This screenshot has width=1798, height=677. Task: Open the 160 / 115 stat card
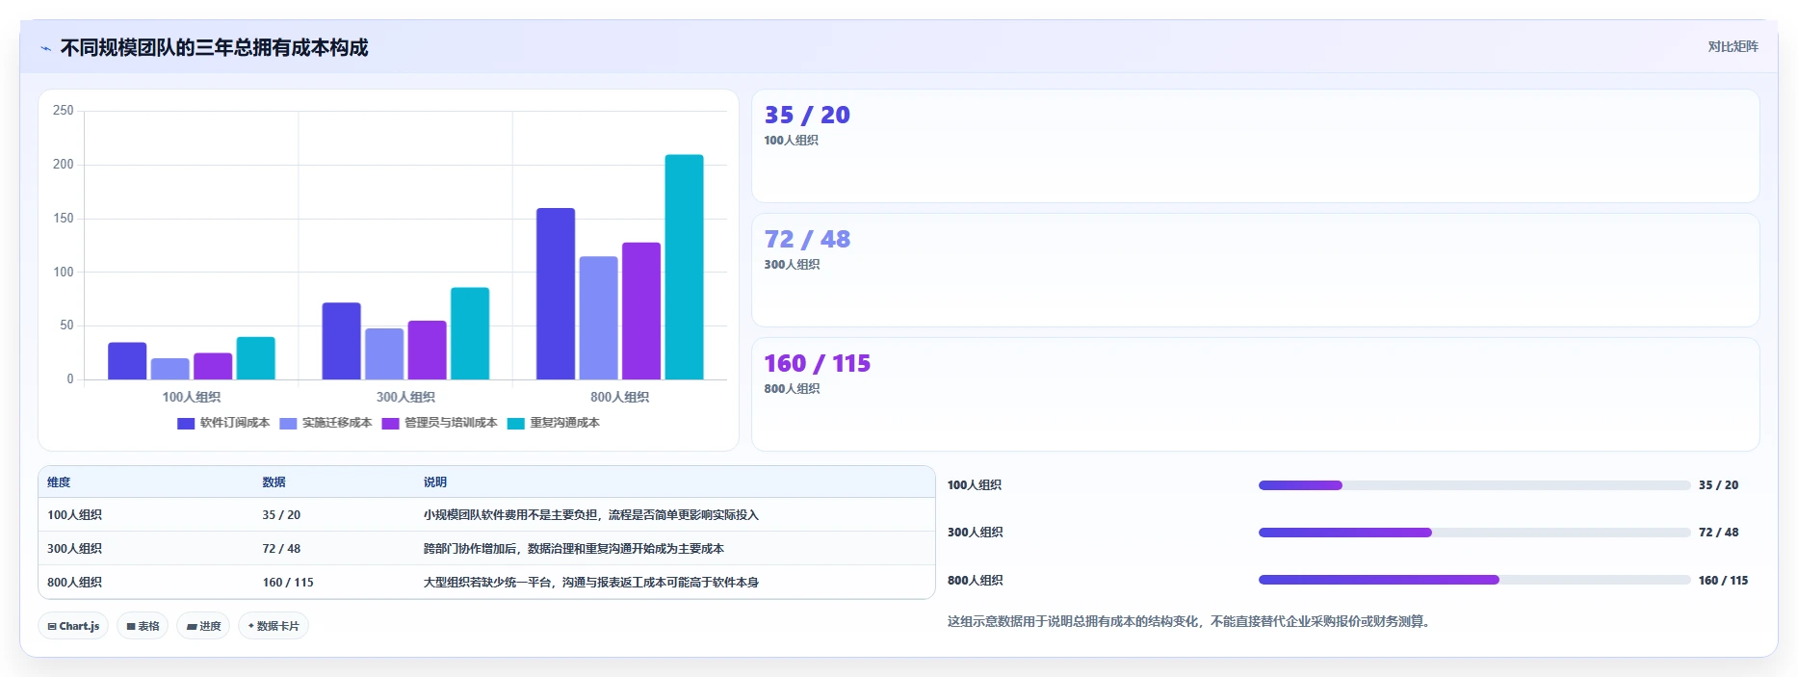click(x=1255, y=395)
